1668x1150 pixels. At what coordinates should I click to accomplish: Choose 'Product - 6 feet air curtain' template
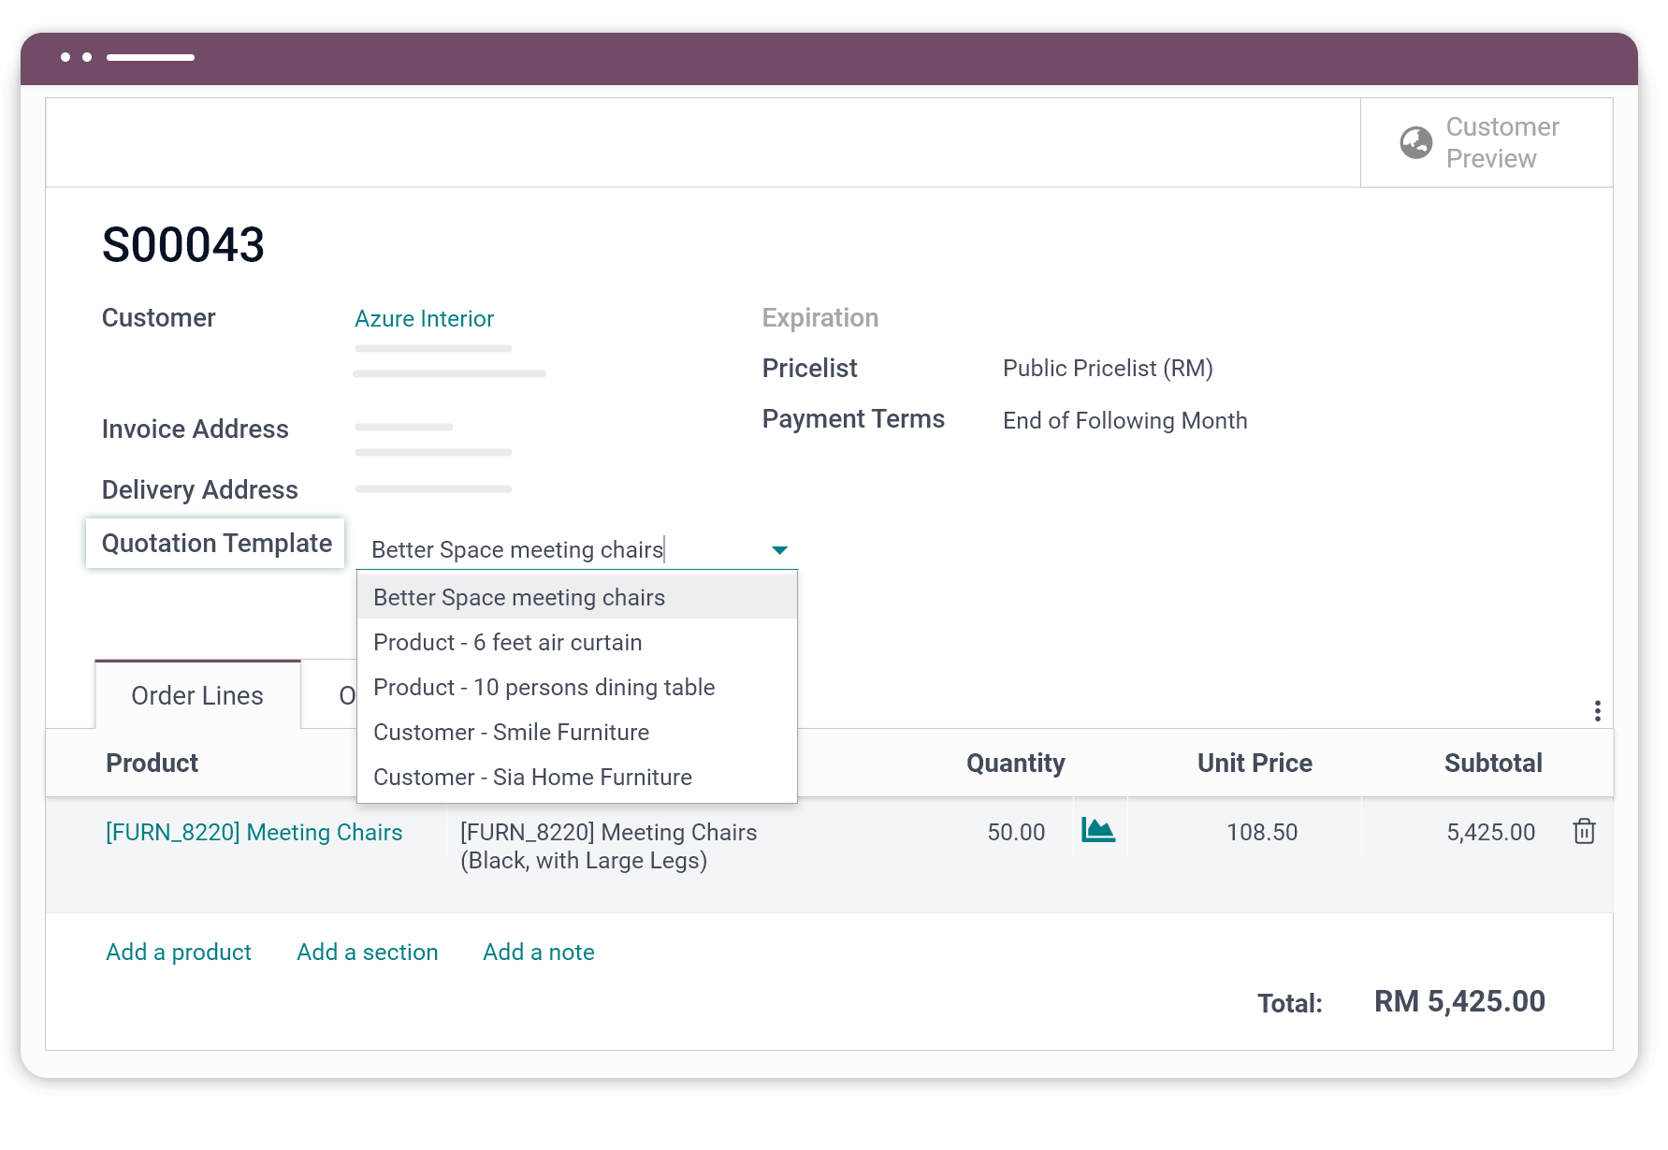(x=507, y=642)
